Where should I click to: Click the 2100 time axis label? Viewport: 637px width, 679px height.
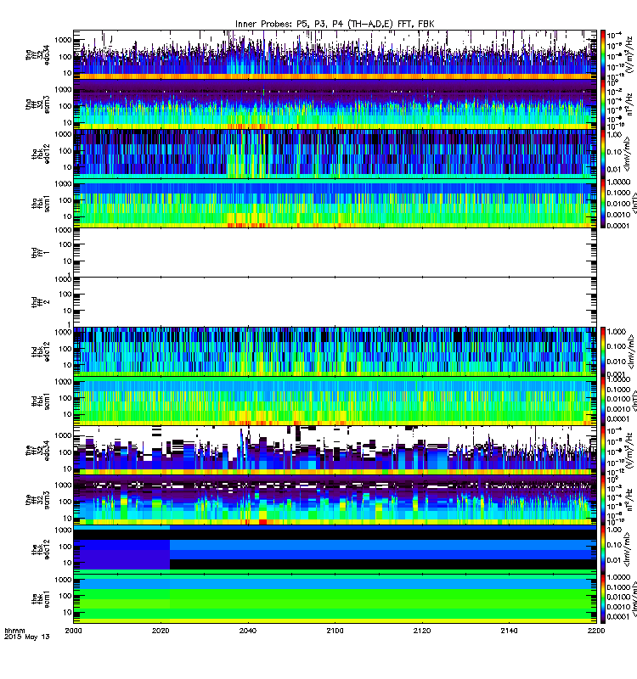tap(335, 631)
